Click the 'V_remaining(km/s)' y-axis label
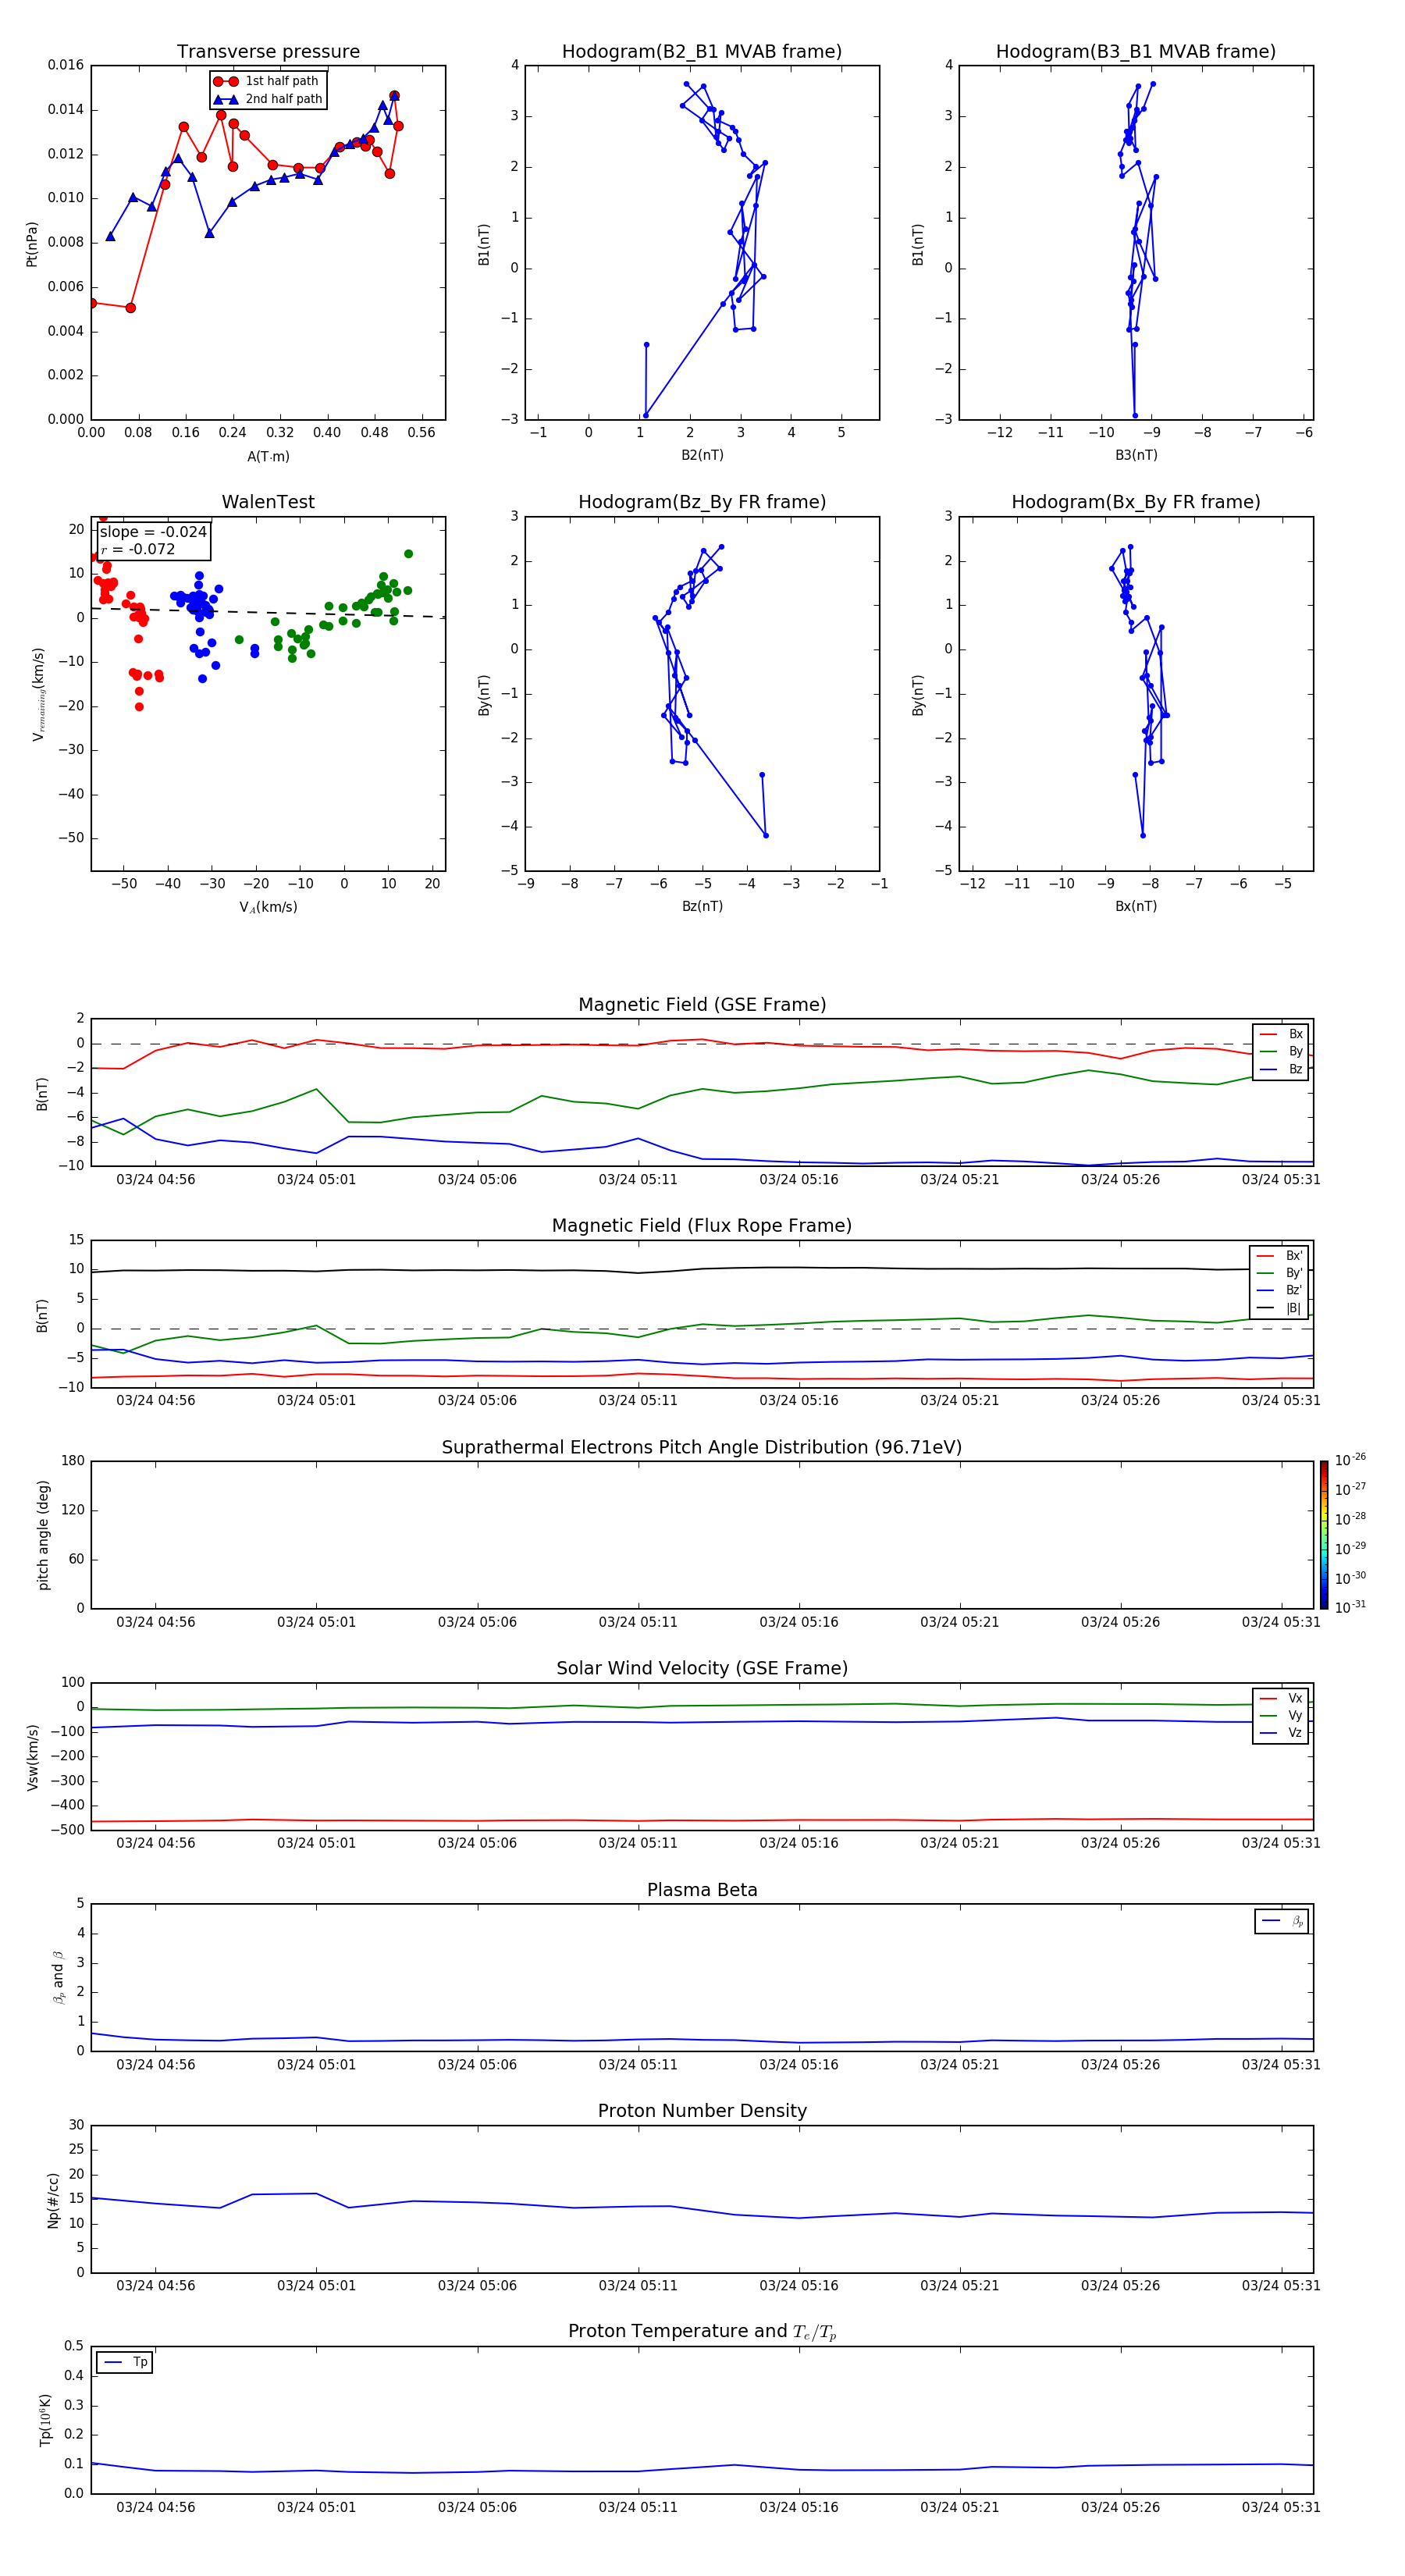The image size is (1405, 2576). coord(38,694)
